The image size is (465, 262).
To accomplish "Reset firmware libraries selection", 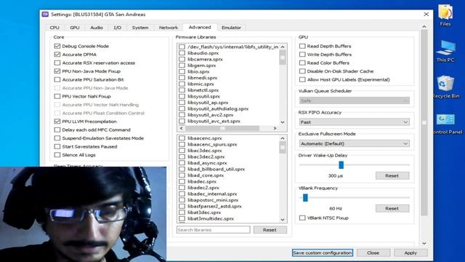I will pos(270,230).
